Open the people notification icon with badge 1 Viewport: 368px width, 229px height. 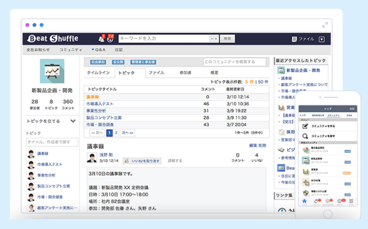[101, 39]
